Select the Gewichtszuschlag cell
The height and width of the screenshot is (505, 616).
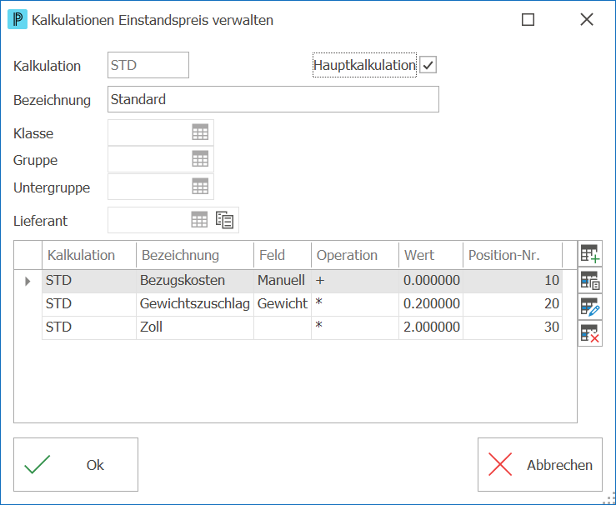(x=195, y=304)
